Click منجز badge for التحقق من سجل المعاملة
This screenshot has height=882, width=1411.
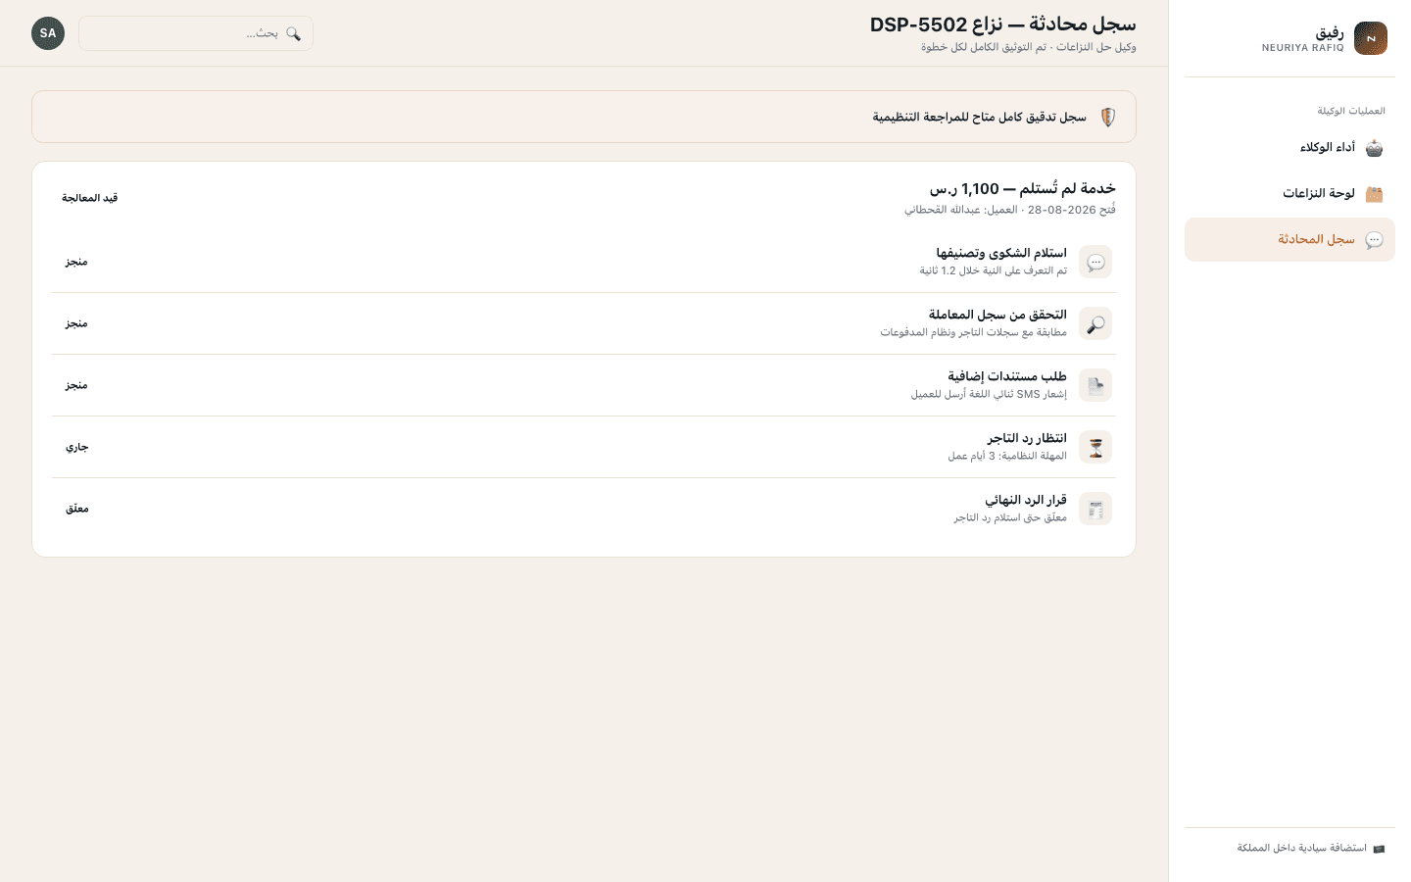tap(76, 323)
